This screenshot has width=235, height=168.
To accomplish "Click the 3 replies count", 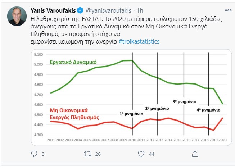I will coord(43,154).
